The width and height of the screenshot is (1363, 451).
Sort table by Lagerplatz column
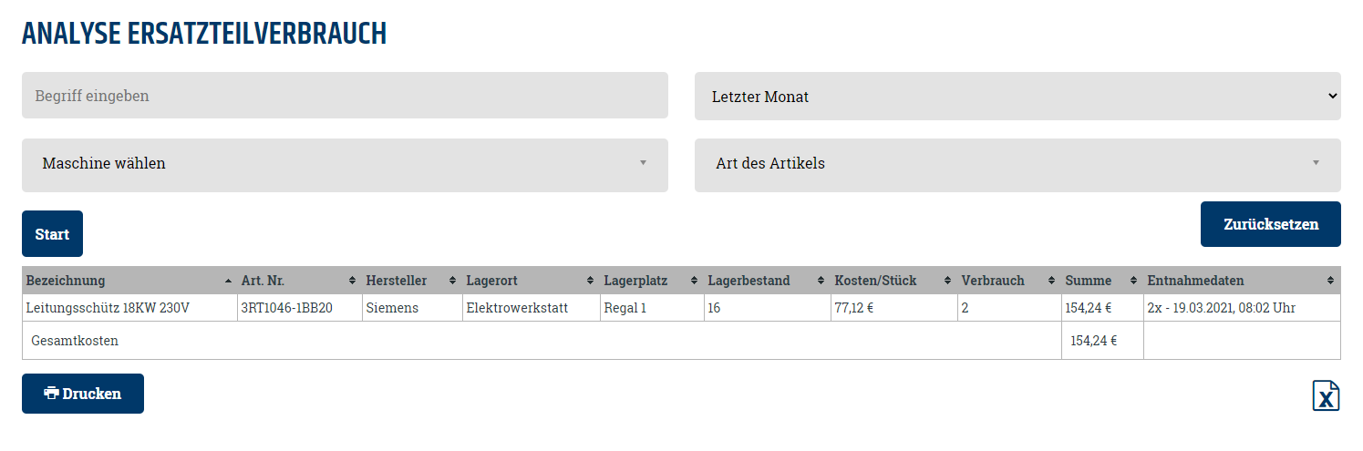pos(652,281)
